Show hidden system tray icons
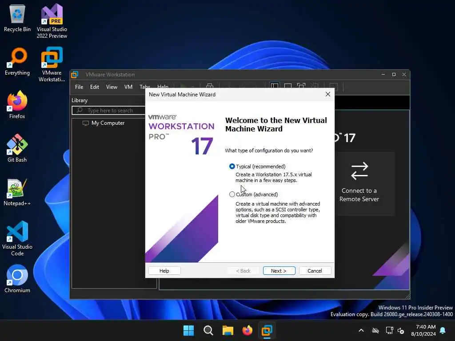This screenshot has width=455, height=341. [x=361, y=330]
